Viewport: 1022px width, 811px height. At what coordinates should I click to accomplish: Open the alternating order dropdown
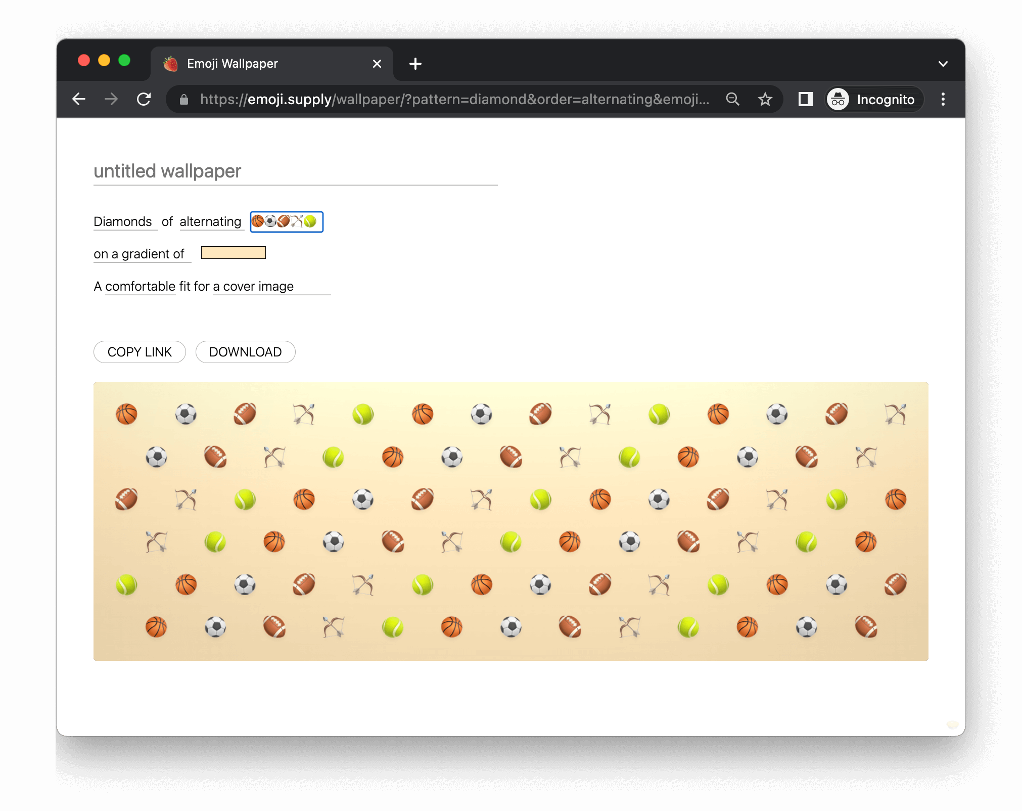point(211,221)
